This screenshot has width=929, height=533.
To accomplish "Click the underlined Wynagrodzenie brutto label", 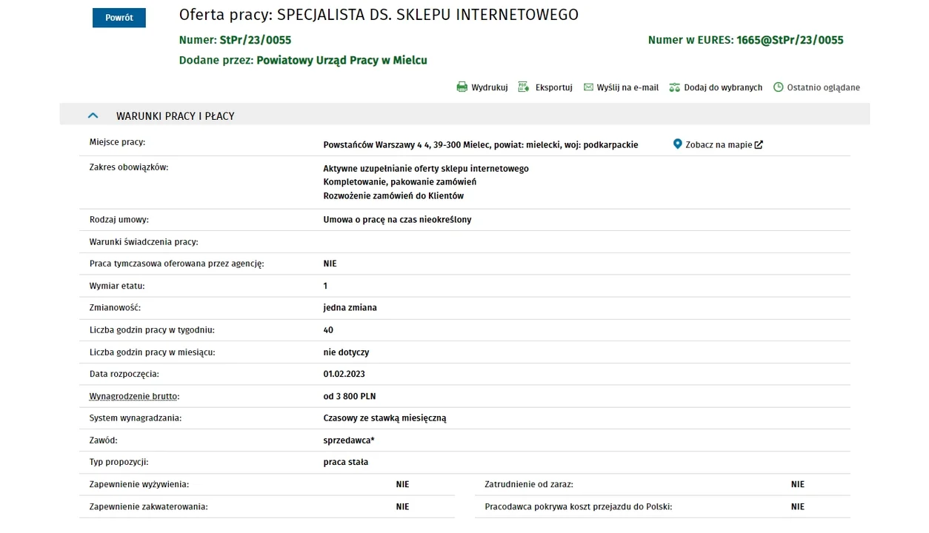I will [133, 397].
